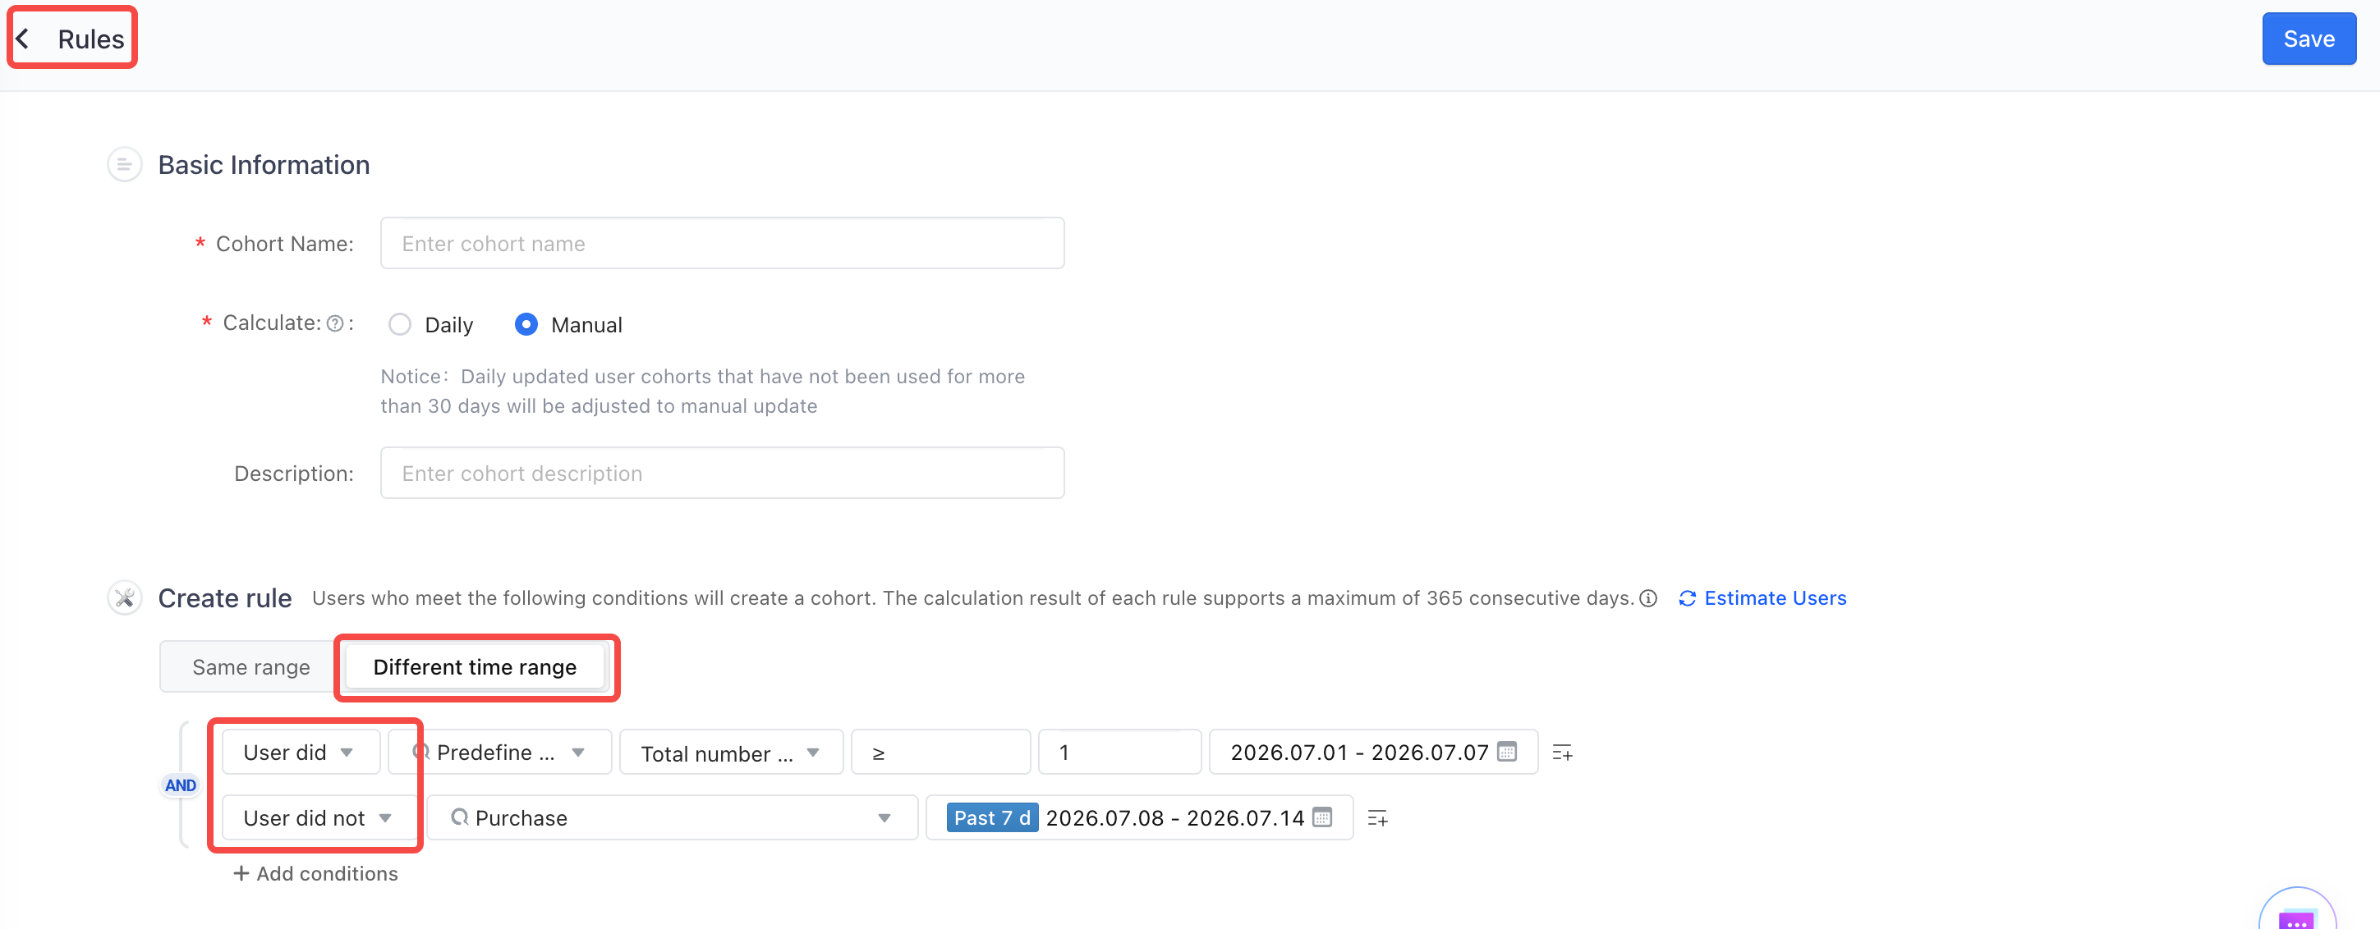Click the Basic Information section icon
The image size is (2380, 929).
pyautogui.click(x=124, y=165)
